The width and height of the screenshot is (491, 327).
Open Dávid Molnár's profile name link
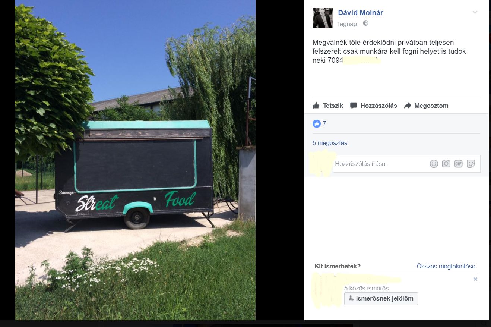coord(360,13)
